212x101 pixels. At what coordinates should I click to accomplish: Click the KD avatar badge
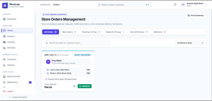tap(183, 4)
